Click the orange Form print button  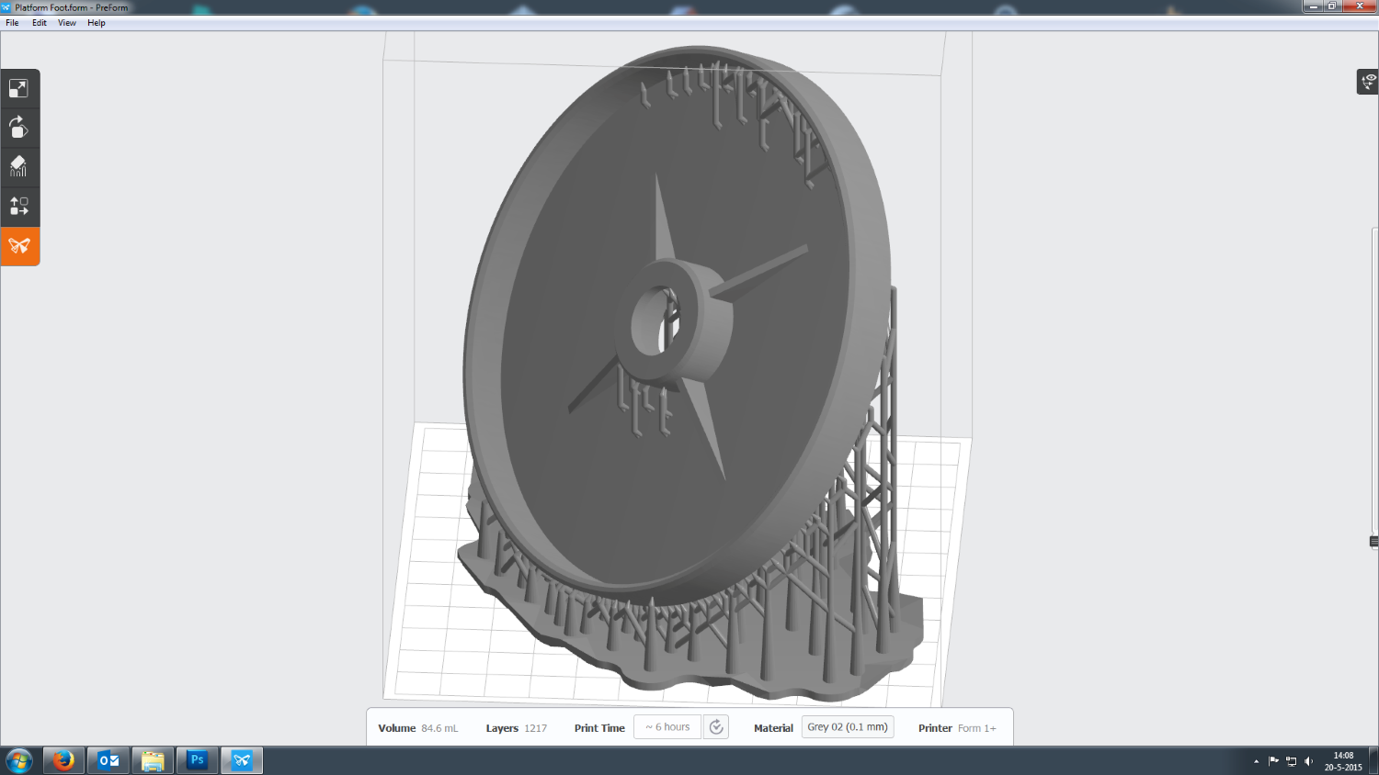pyautogui.click(x=19, y=246)
